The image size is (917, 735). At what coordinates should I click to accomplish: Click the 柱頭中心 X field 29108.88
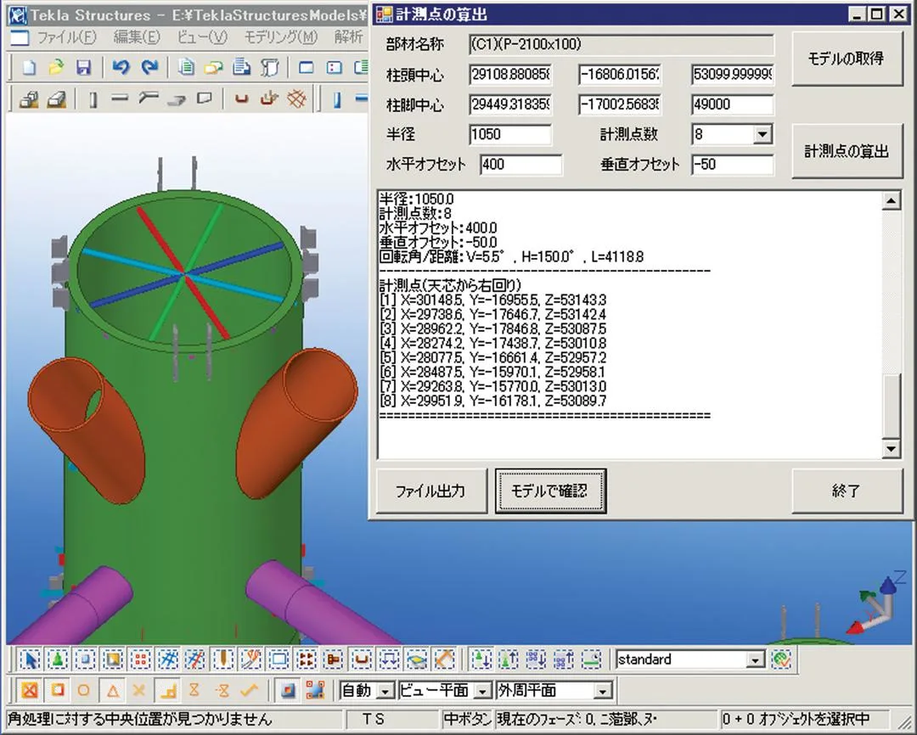510,75
